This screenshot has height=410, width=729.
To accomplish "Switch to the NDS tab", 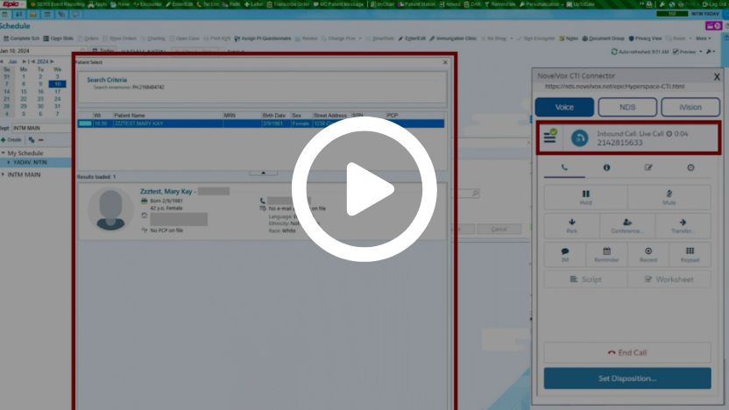I will pos(627,107).
